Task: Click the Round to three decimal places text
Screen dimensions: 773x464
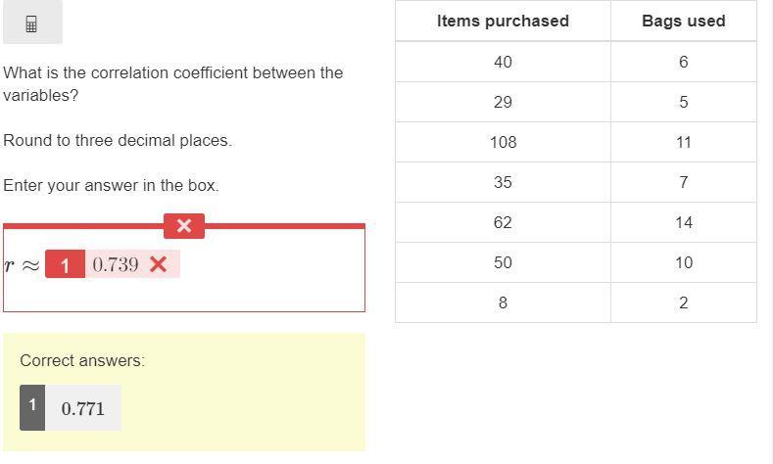Action: coord(118,140)
